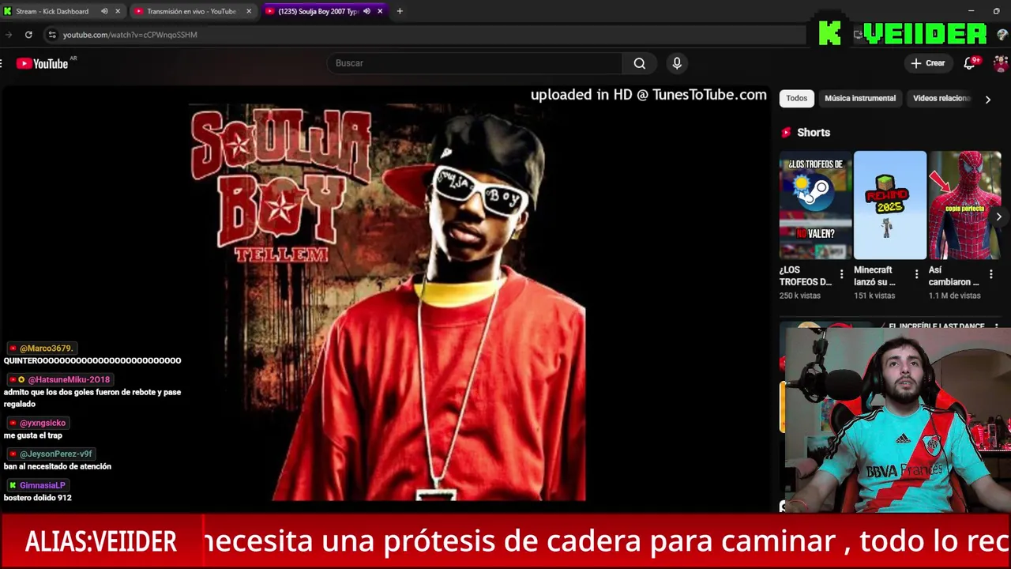This screenshot has width=1011, height=569.
Task: Open the notifications bell
Action: point(970,63)
